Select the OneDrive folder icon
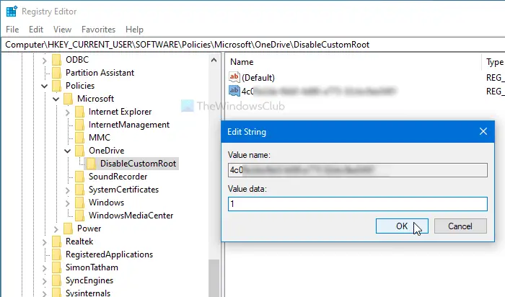Image resolution: width=505 pixels, height=297 pixels. [80, 151]
